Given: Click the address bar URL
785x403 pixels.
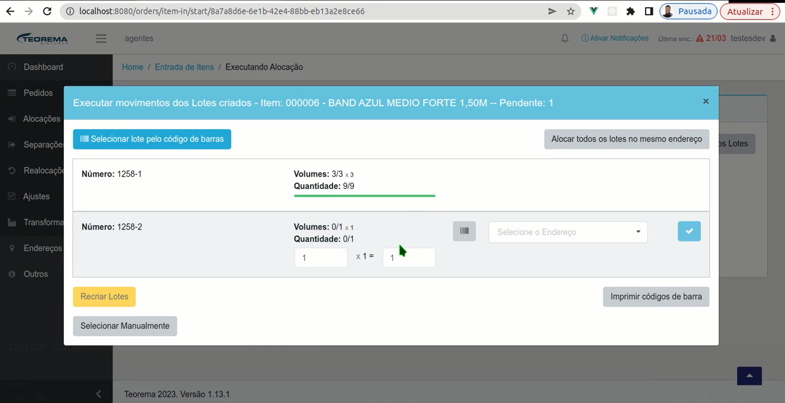Looking at the screenshot, I should point(222,11).
